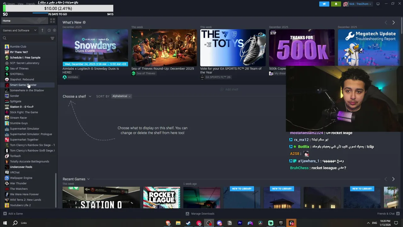Select Smart Game Booster in library

[23, 85]
